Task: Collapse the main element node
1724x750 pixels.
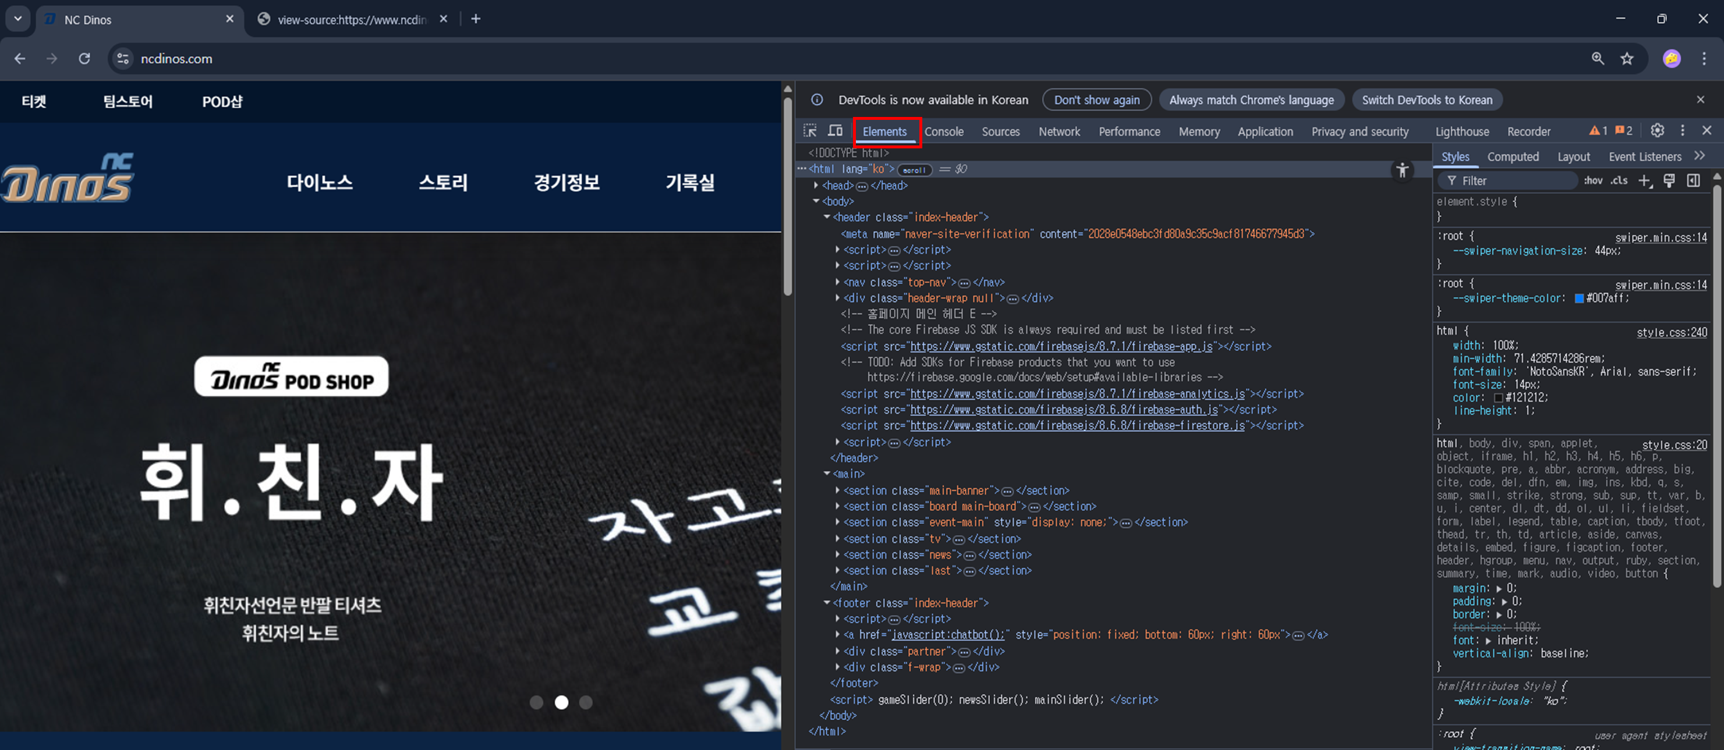Action: (827, 474)
